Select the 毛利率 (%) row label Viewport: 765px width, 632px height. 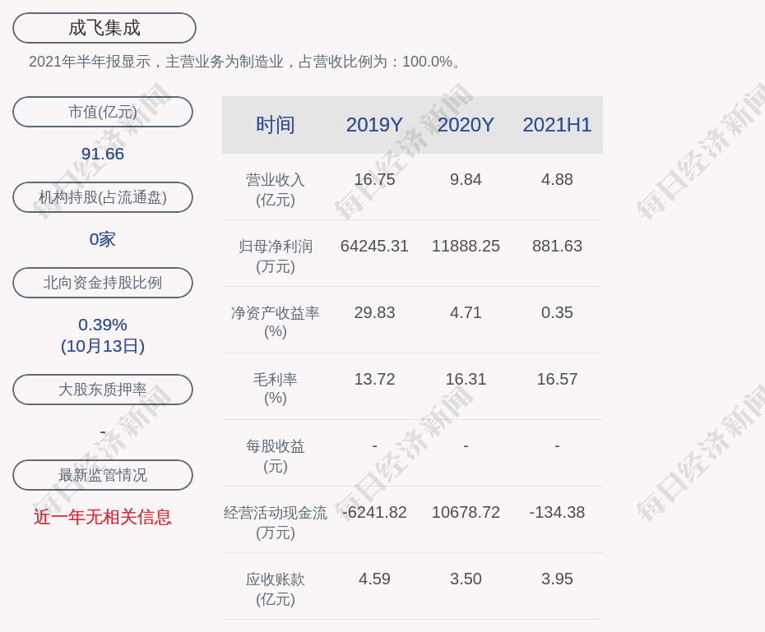[276, 389]
